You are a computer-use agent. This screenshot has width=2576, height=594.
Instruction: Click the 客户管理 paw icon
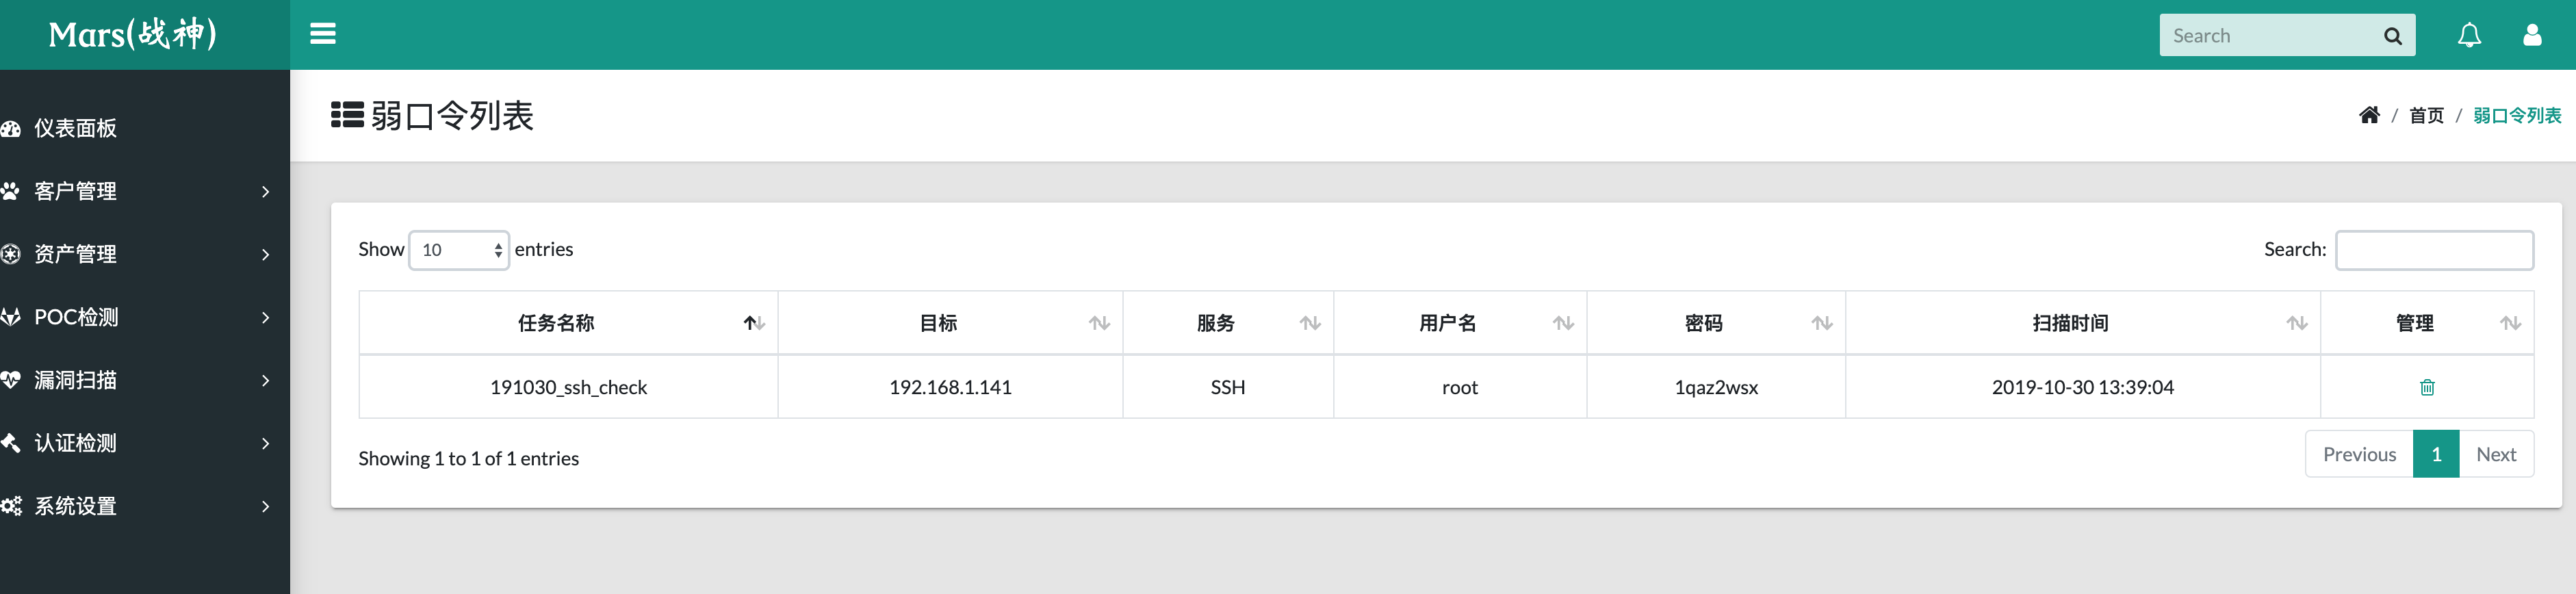[11, 191]
